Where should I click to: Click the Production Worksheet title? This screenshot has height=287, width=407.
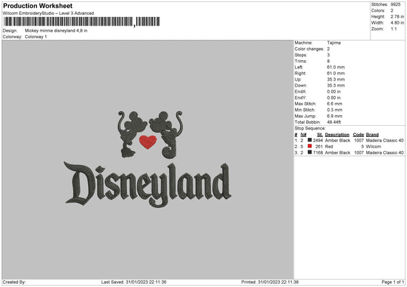(37, 5)
